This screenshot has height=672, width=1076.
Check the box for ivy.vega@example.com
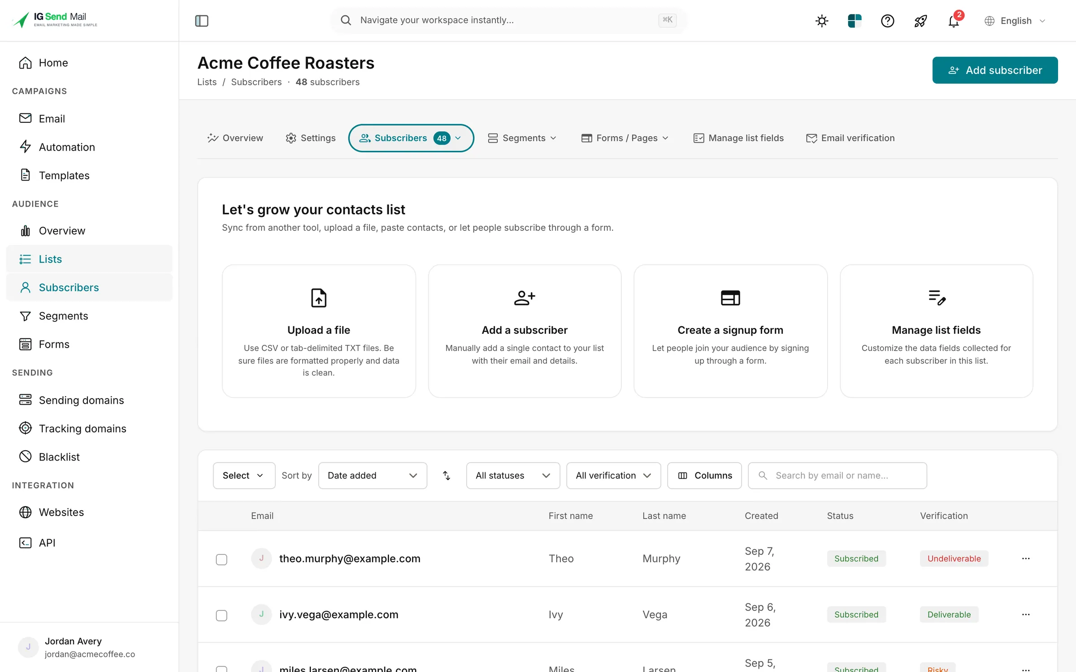click(x=221, y=616)
